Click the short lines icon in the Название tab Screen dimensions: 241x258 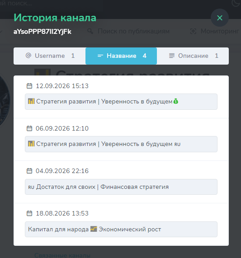[x=100, y=56]
